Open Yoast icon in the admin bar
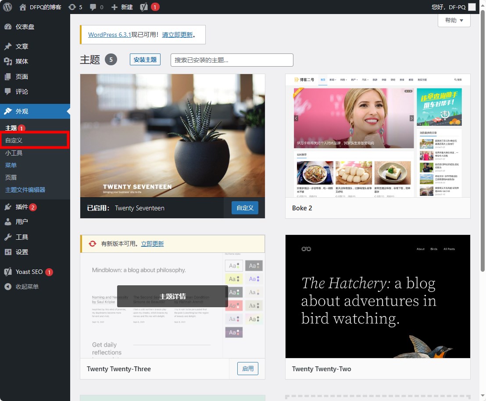This screenshot has width=486, height=401. (143, 7)
